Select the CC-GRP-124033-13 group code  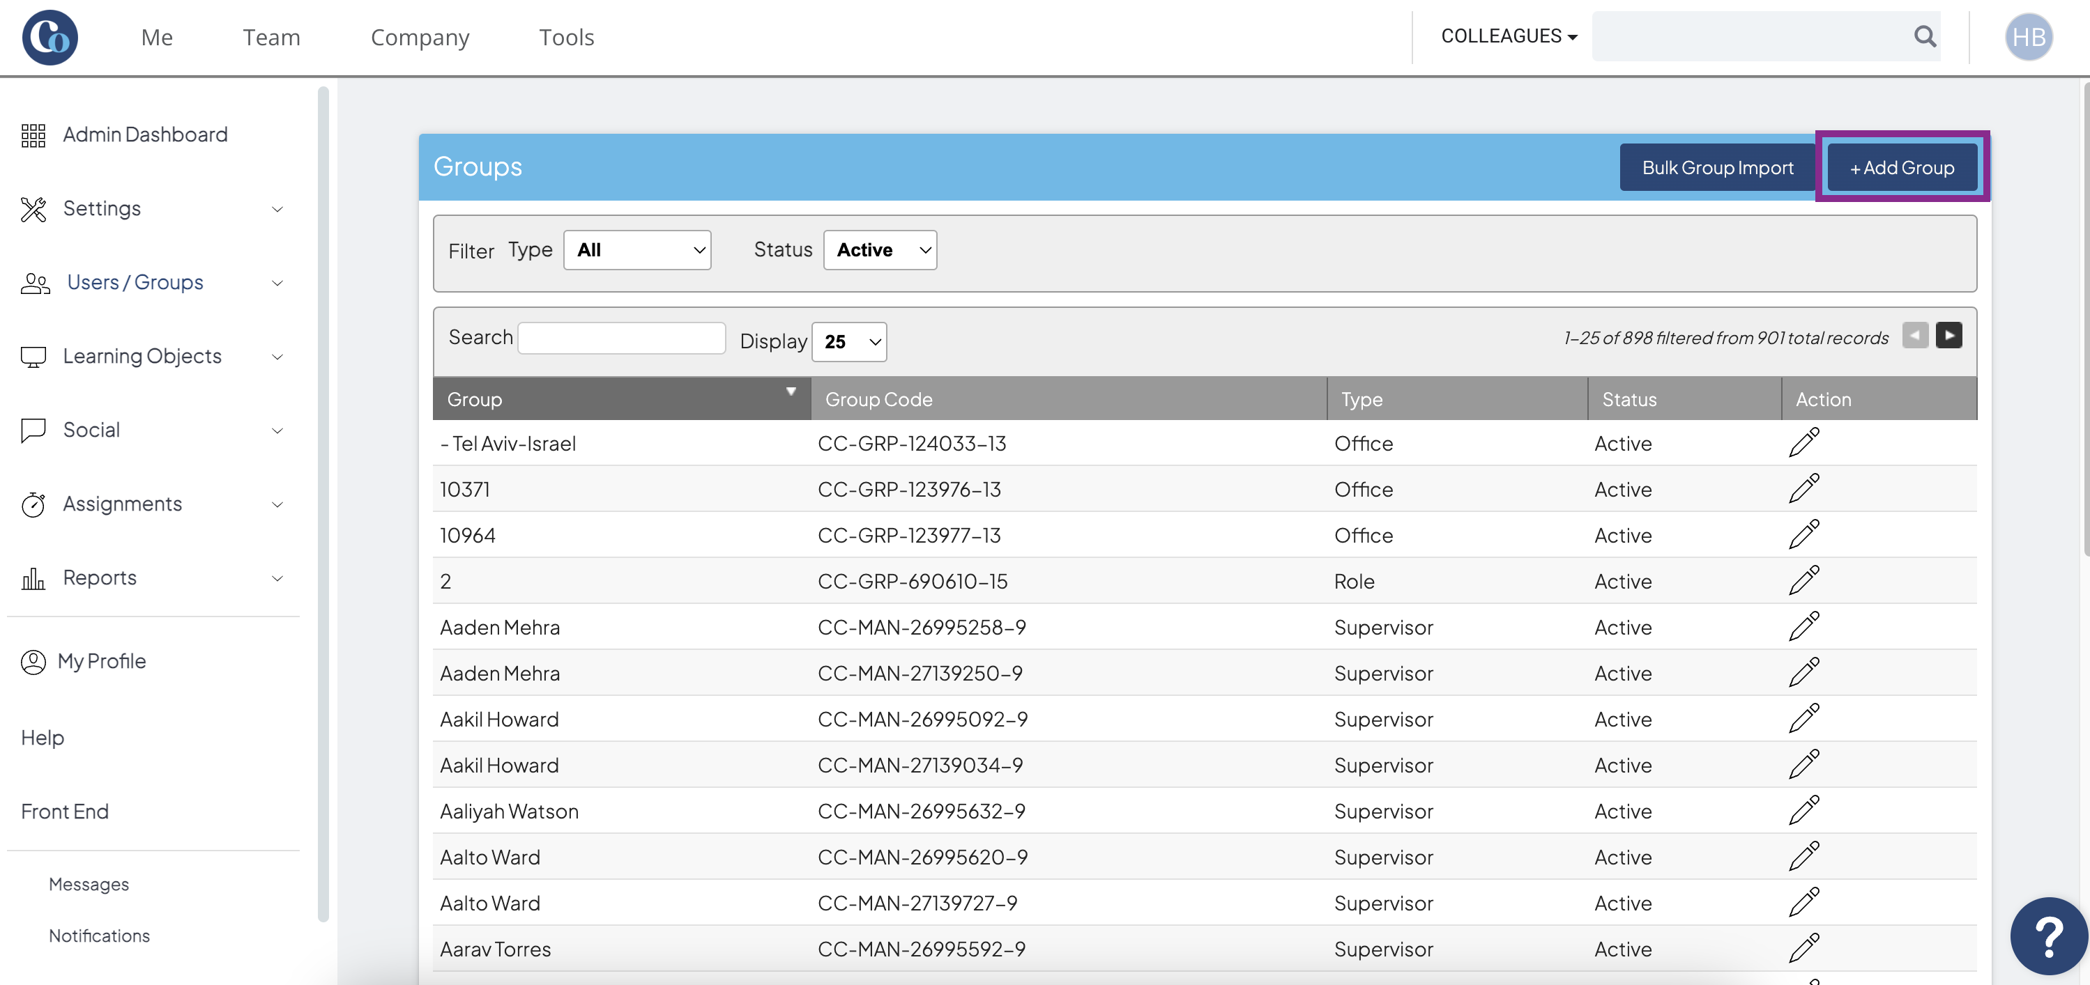pyautogui.click(x=911, y=444)
